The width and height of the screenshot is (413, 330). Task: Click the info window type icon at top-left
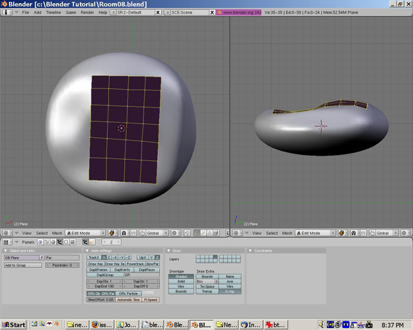pos(6,13)
